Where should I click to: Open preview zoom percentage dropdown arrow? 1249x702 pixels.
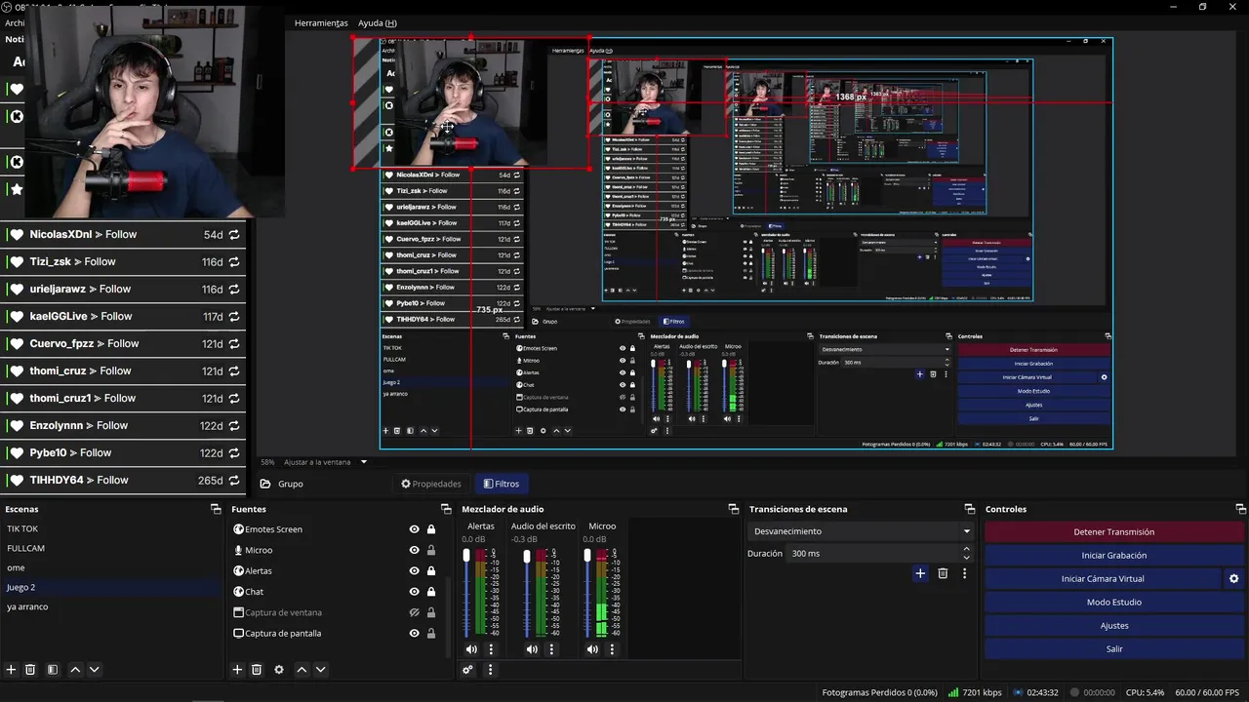point(364,462)
